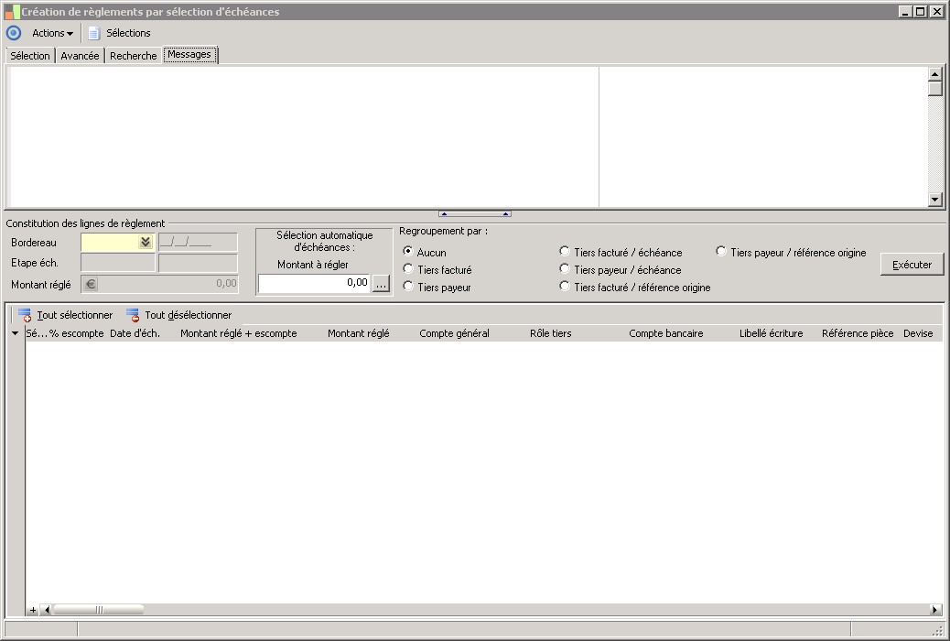Click the euro currency icon in Montant réglé
The width and height of the screenshot is (950, 641).
click(91, 284)
